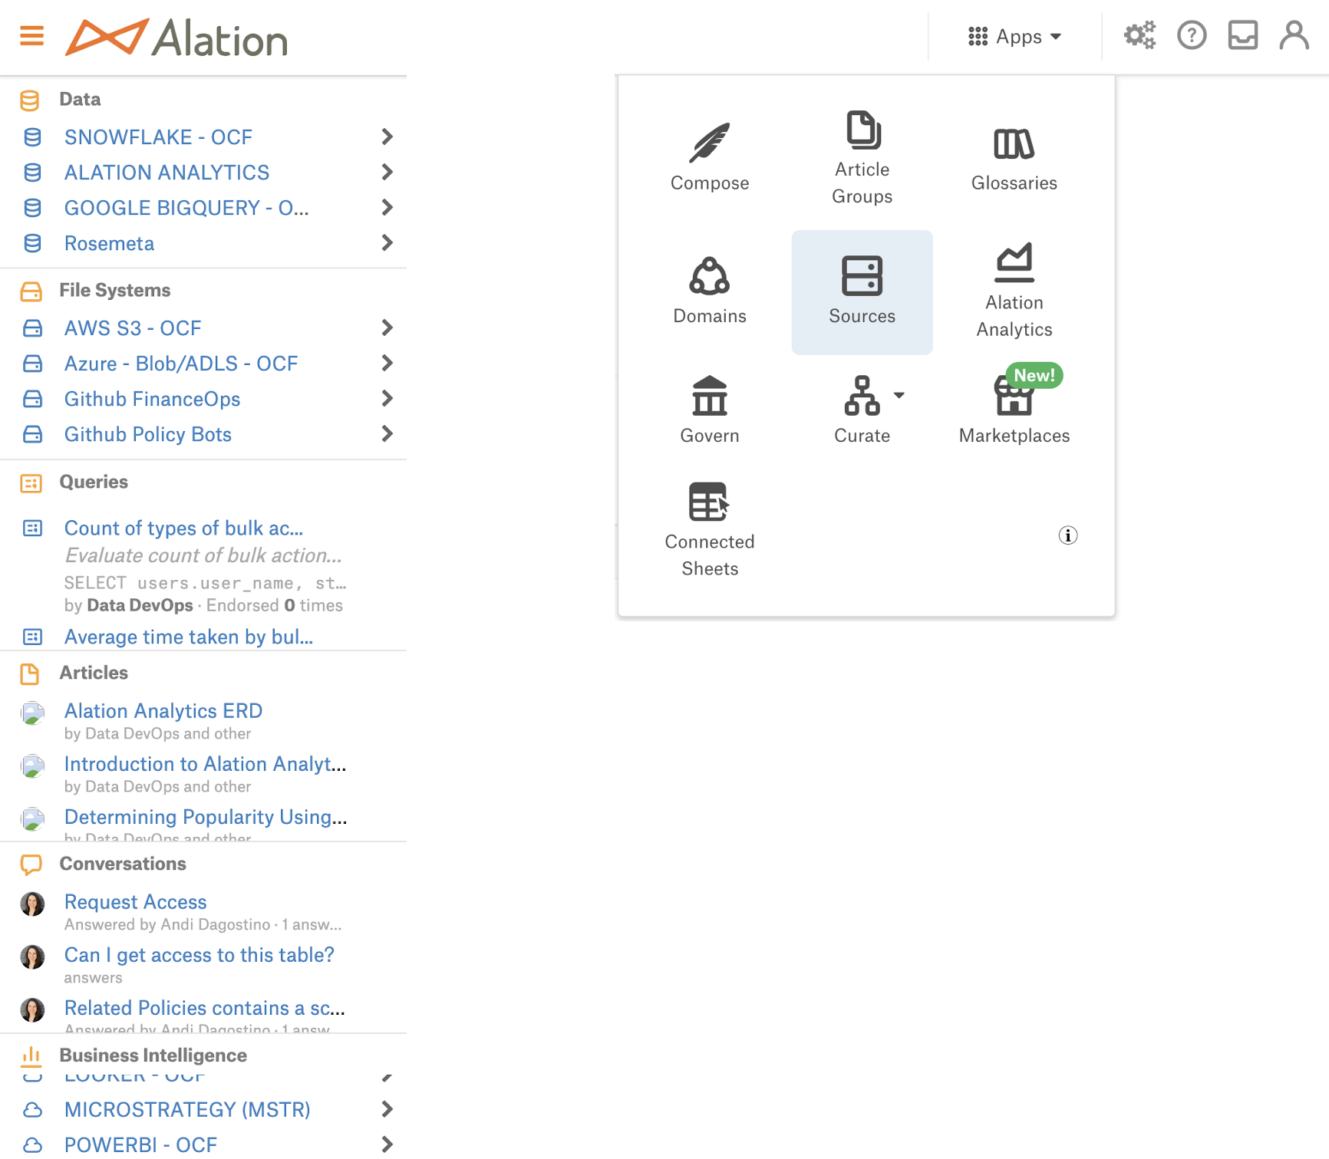Open Introduction to Alation Analyt... article
The width and height of the screenshot is (1329, 1159).
205,764
